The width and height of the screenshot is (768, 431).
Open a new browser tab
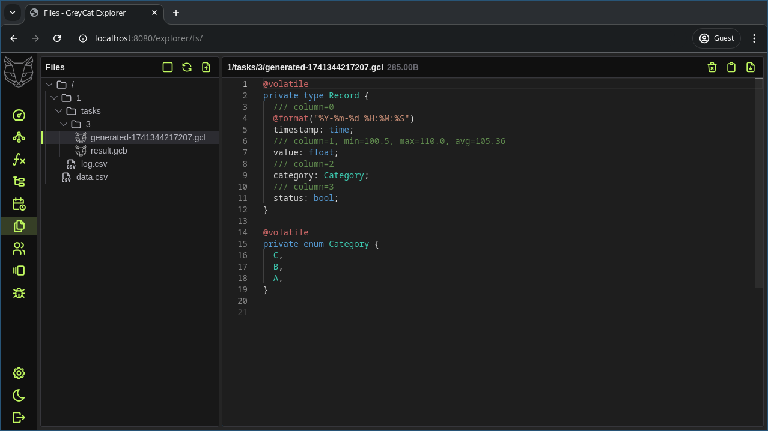[x=176, y=13]
